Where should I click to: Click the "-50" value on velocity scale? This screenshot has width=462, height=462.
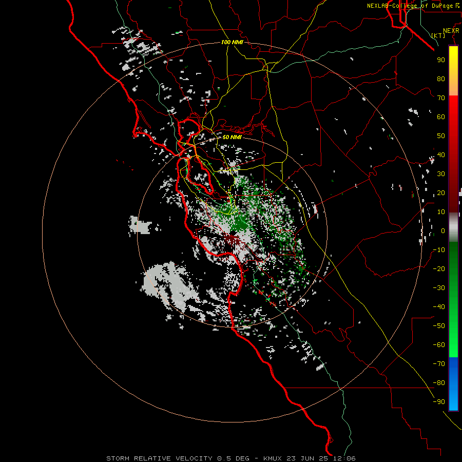click(439, 325)
